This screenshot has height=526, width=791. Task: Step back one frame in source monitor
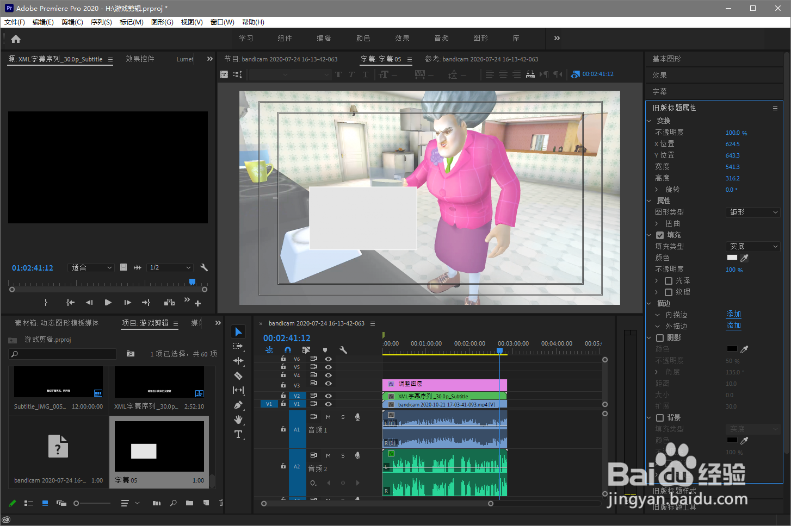coord(89,302)
